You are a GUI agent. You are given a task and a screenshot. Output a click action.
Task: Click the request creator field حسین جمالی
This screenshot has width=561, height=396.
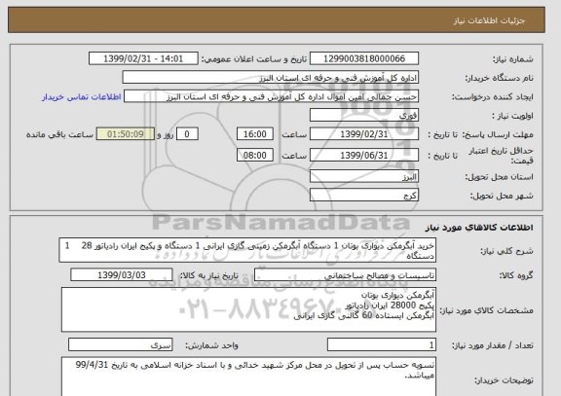pos(271,96)
